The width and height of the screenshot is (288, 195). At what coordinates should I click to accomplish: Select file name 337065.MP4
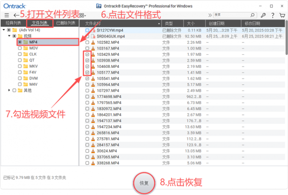click(108, 157)
